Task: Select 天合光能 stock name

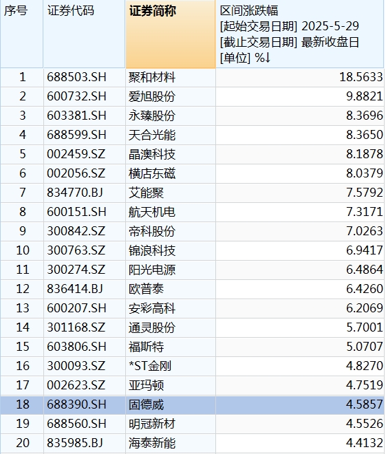Action: coord(171,135)
